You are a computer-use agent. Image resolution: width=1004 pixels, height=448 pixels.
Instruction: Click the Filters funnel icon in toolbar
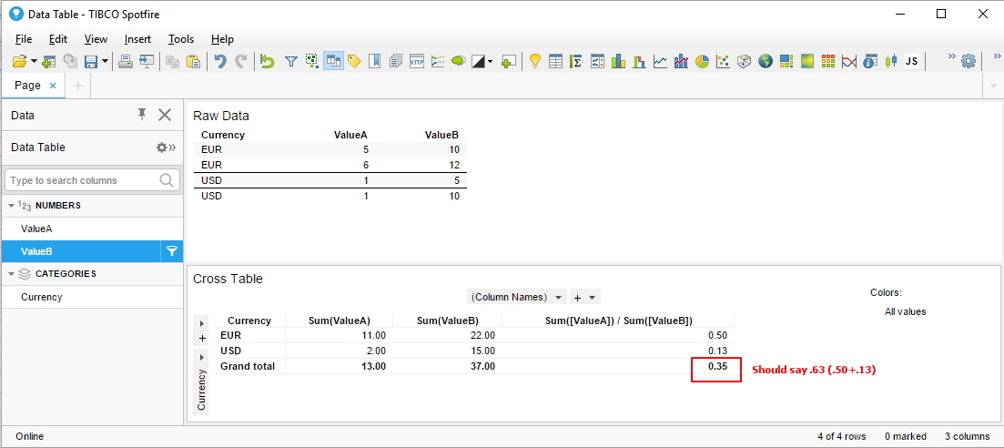click(x=291, y=61)
